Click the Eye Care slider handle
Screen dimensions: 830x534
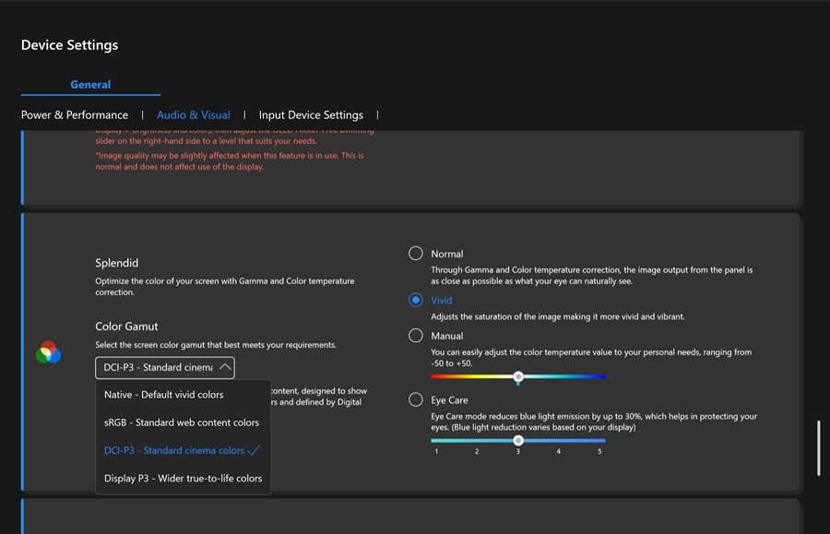(518, 440)
